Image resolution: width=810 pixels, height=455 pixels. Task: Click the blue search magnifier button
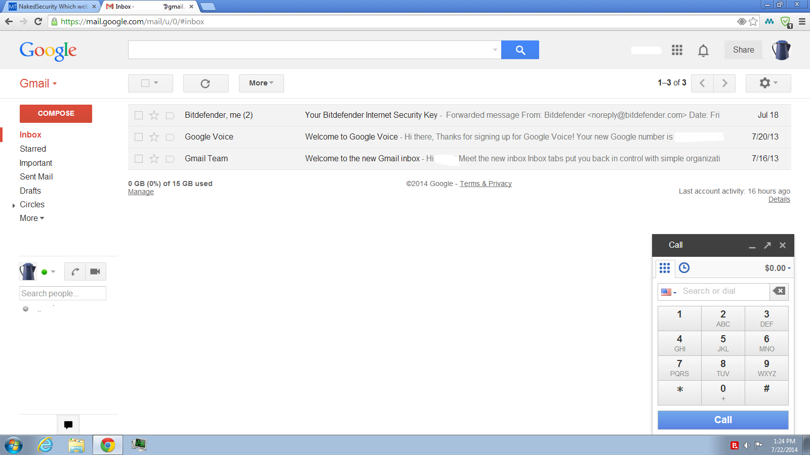pyautogui.click(x=520, y=50)
